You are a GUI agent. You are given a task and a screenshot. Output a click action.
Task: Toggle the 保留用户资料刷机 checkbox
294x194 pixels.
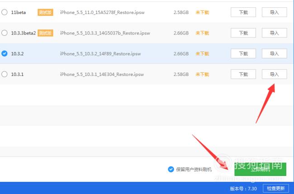(171, 169)
